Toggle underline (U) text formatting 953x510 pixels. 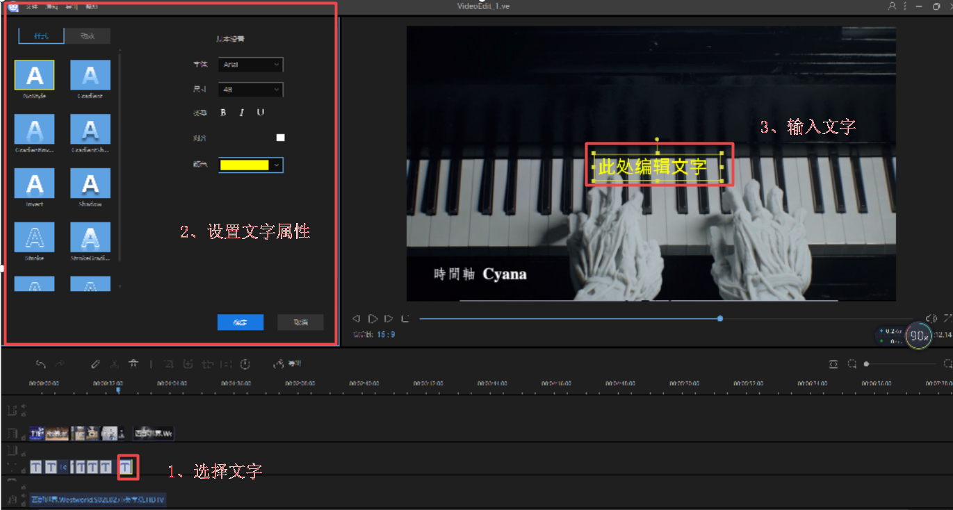261,113
